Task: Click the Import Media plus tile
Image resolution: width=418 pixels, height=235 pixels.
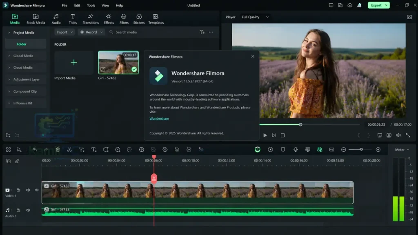Action: 74,62
